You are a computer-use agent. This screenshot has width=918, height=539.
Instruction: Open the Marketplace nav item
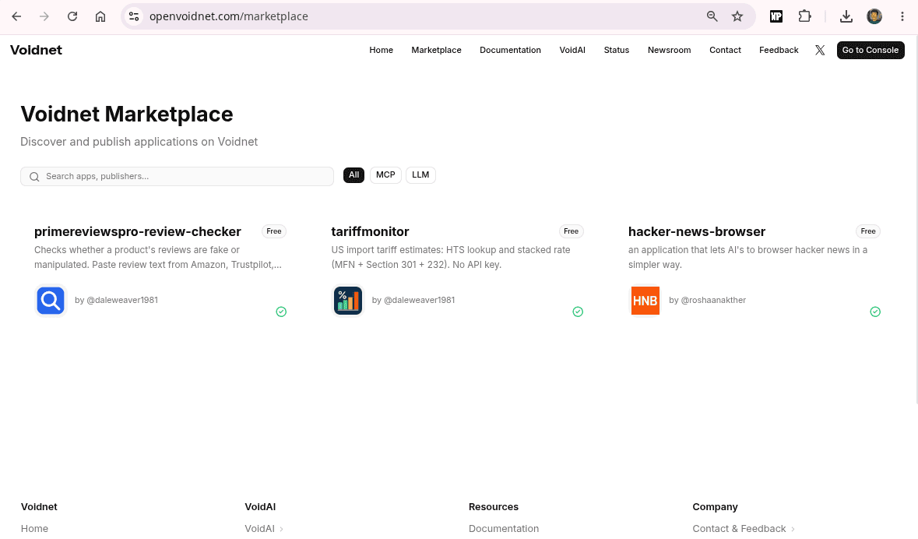click(x=436, y=51)
